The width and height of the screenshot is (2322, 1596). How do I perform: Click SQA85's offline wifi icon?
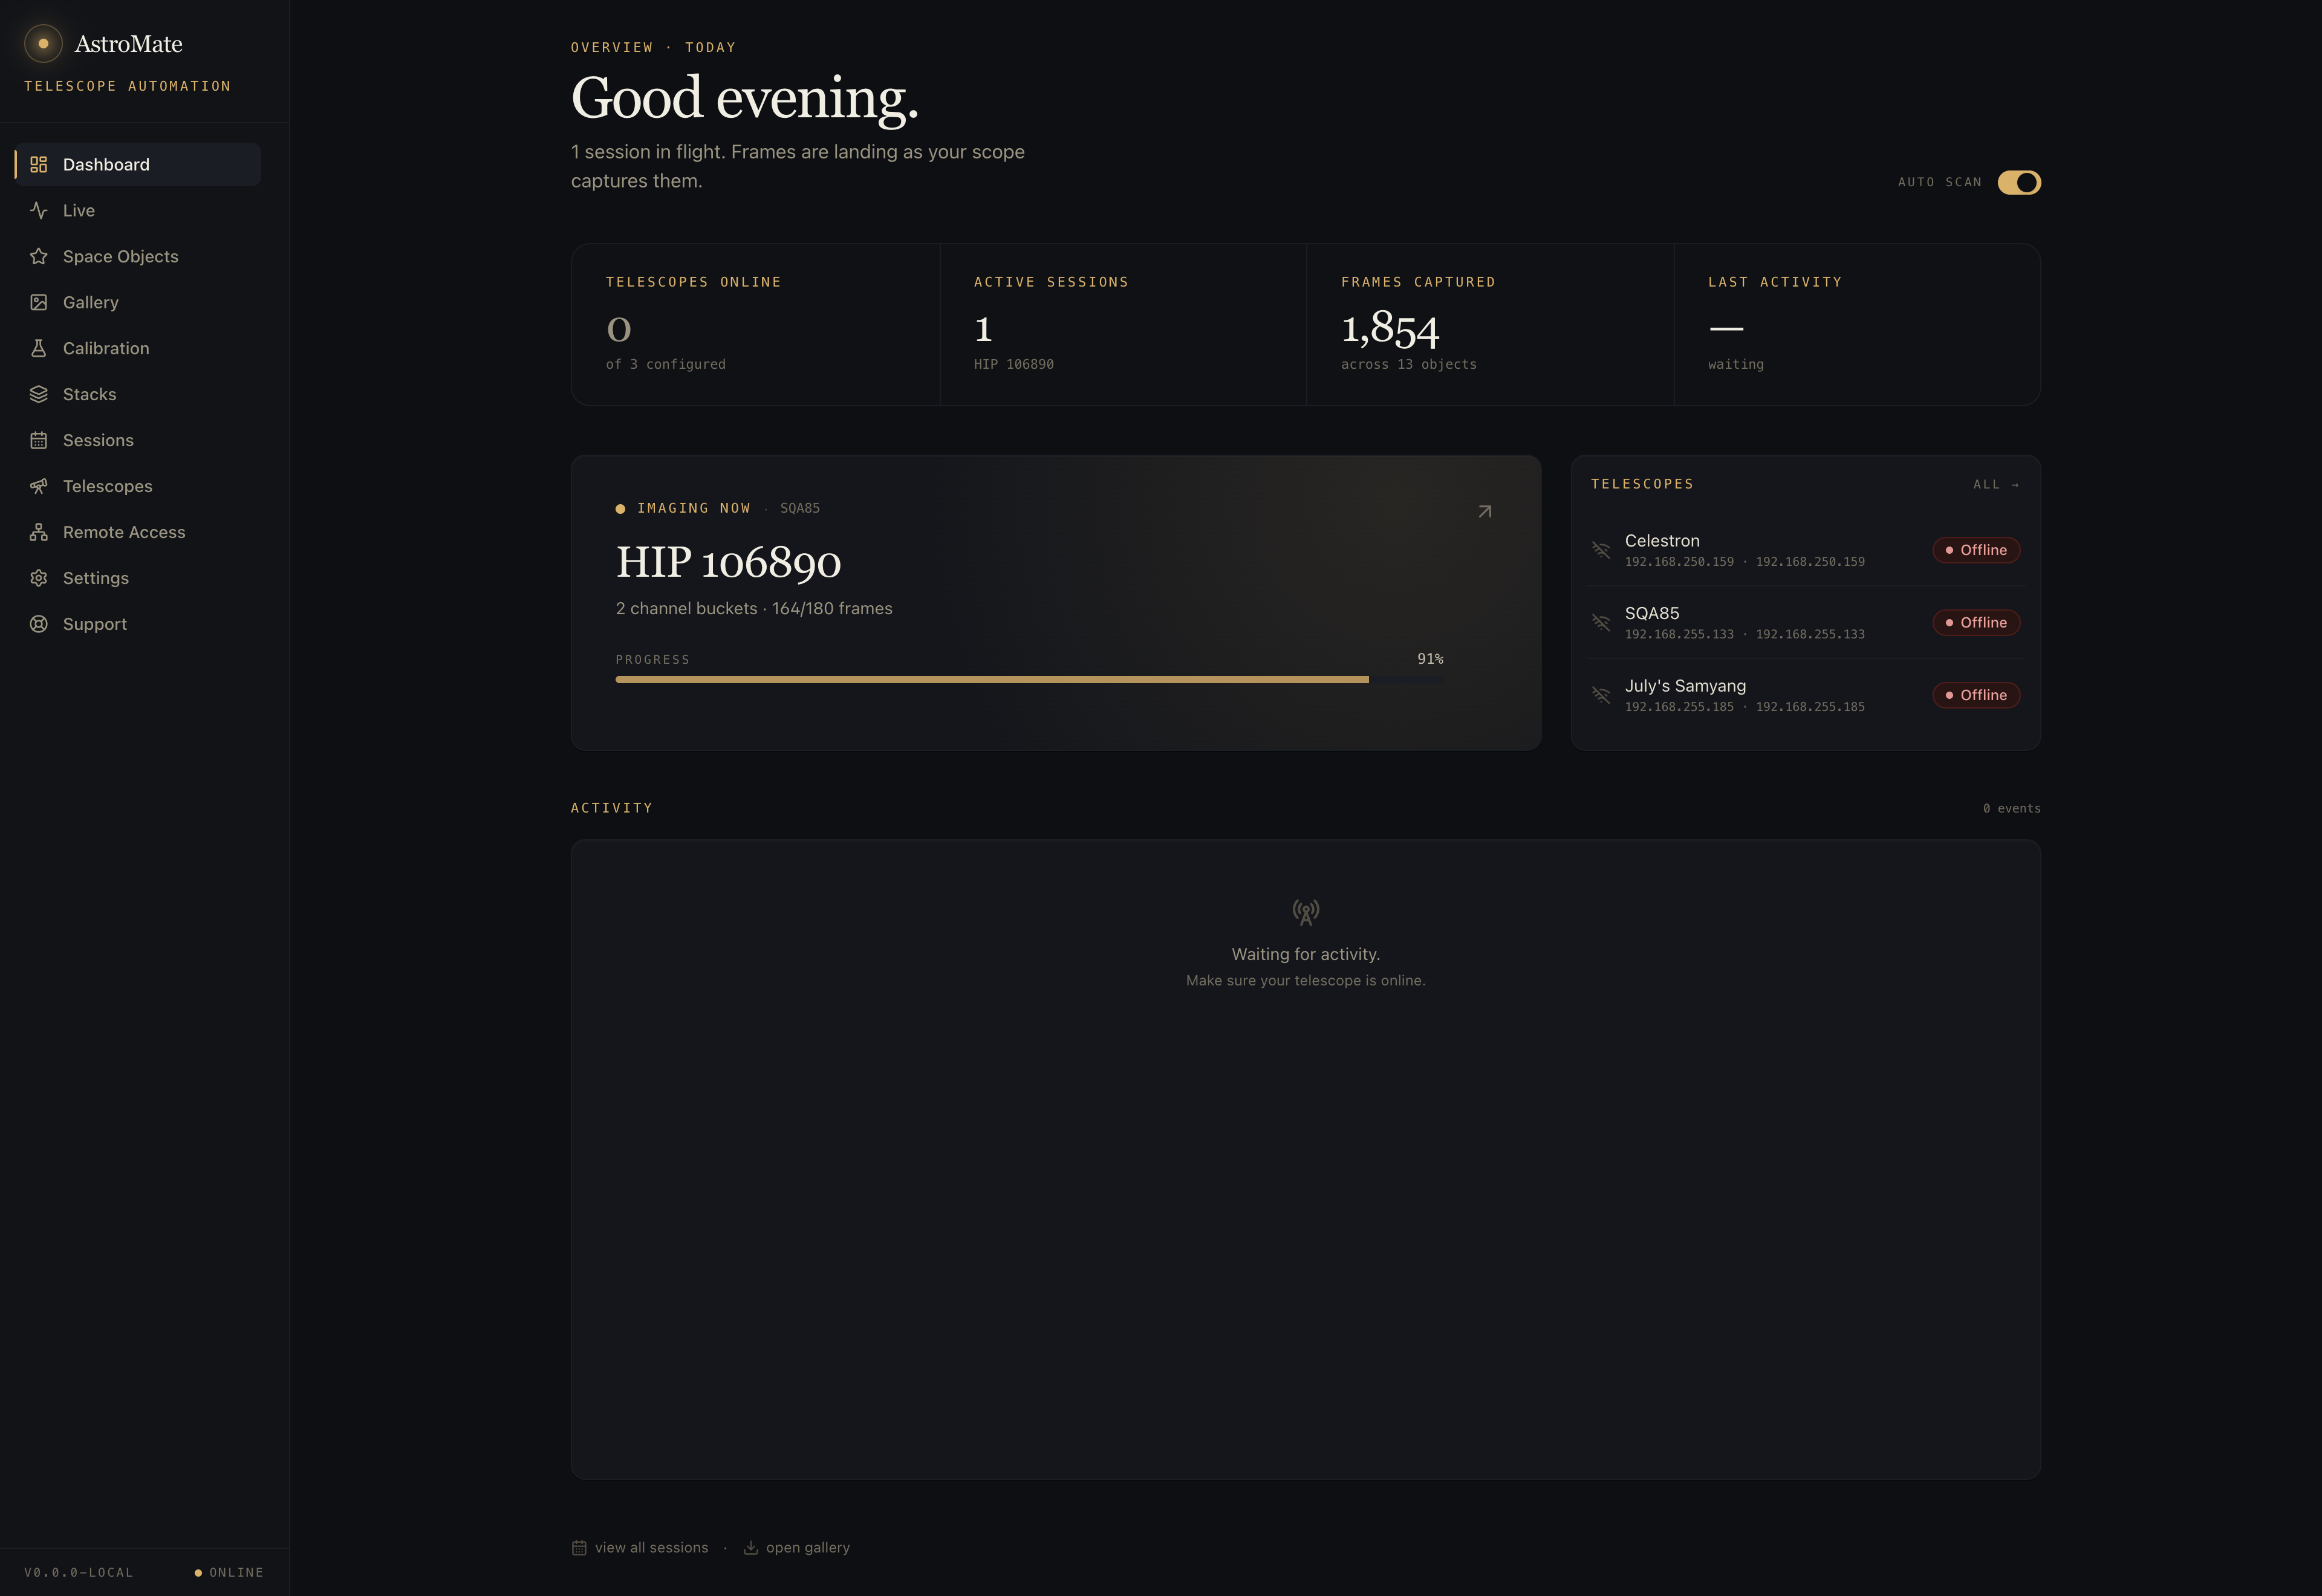coord(1601,623)
